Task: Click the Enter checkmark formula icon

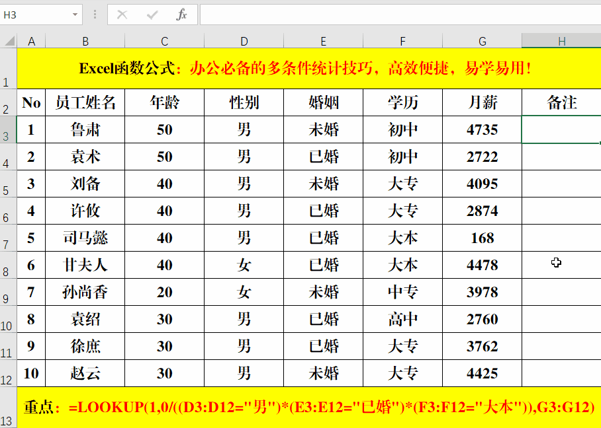Action: [x=152, y=15]
